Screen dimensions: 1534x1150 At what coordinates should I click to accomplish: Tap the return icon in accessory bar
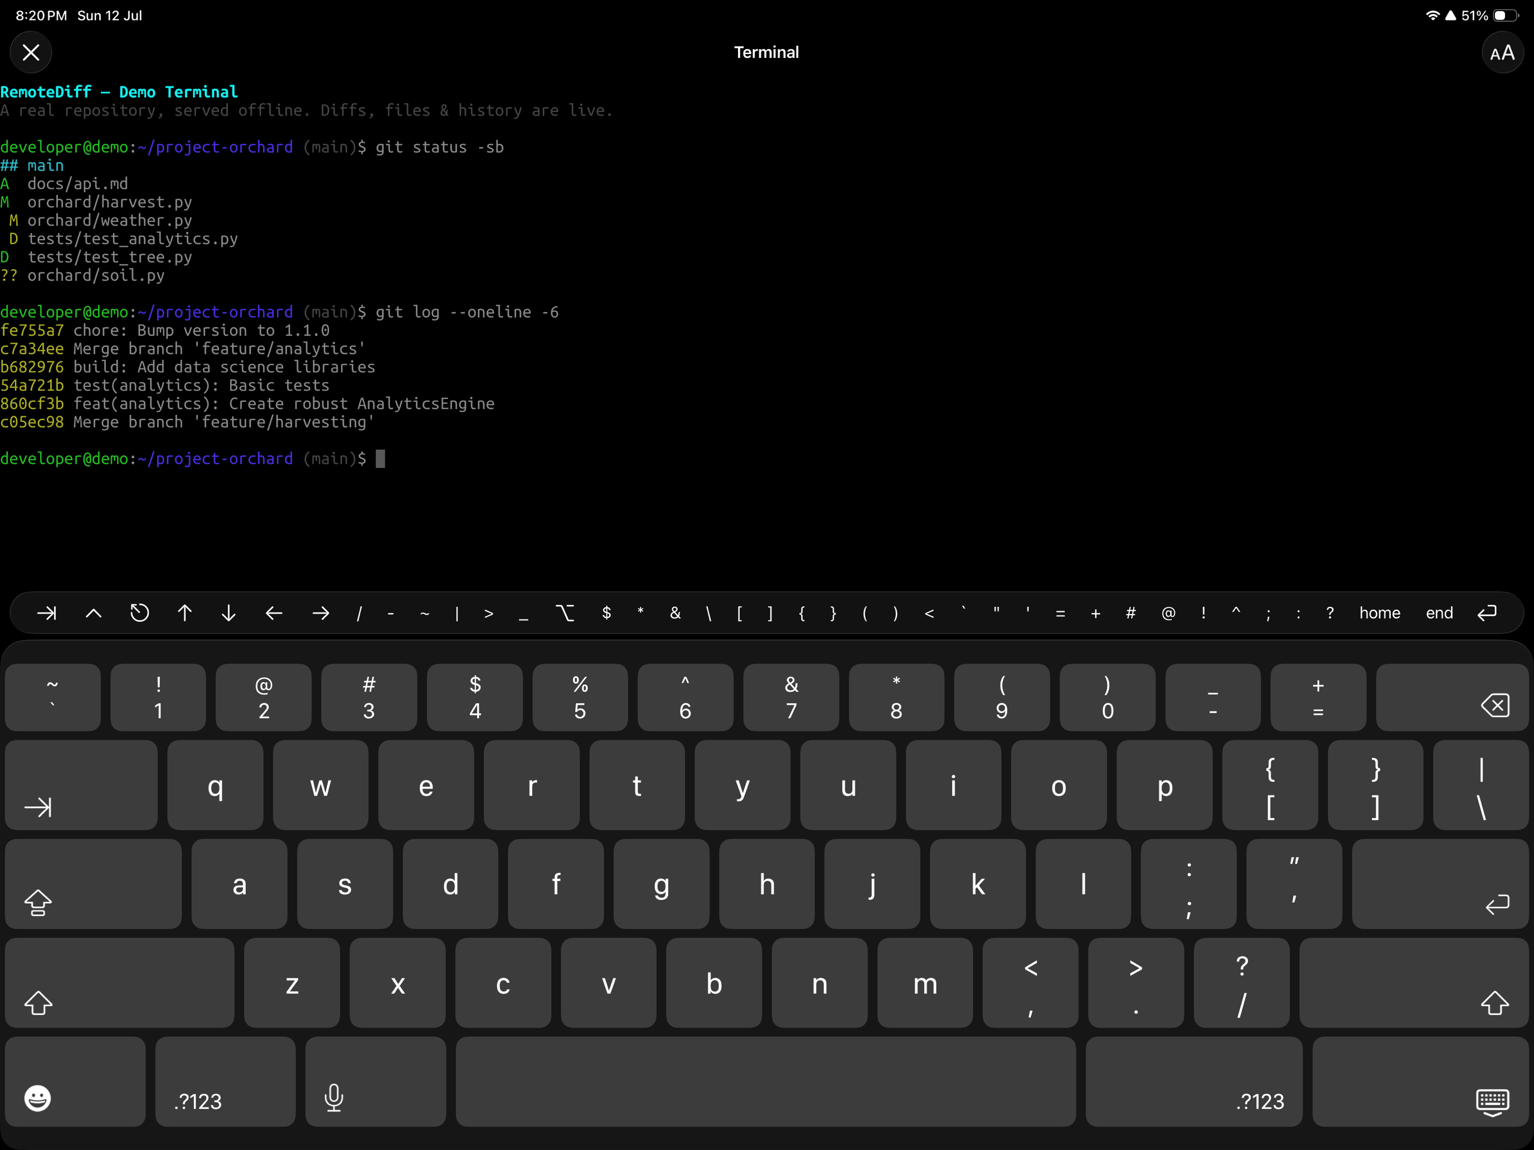tap(1486, 613)
